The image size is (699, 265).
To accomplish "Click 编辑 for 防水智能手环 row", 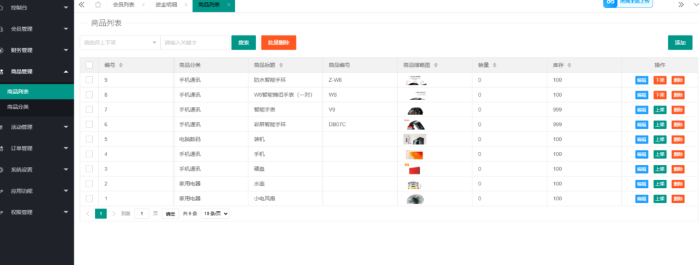I will (642, 80).
